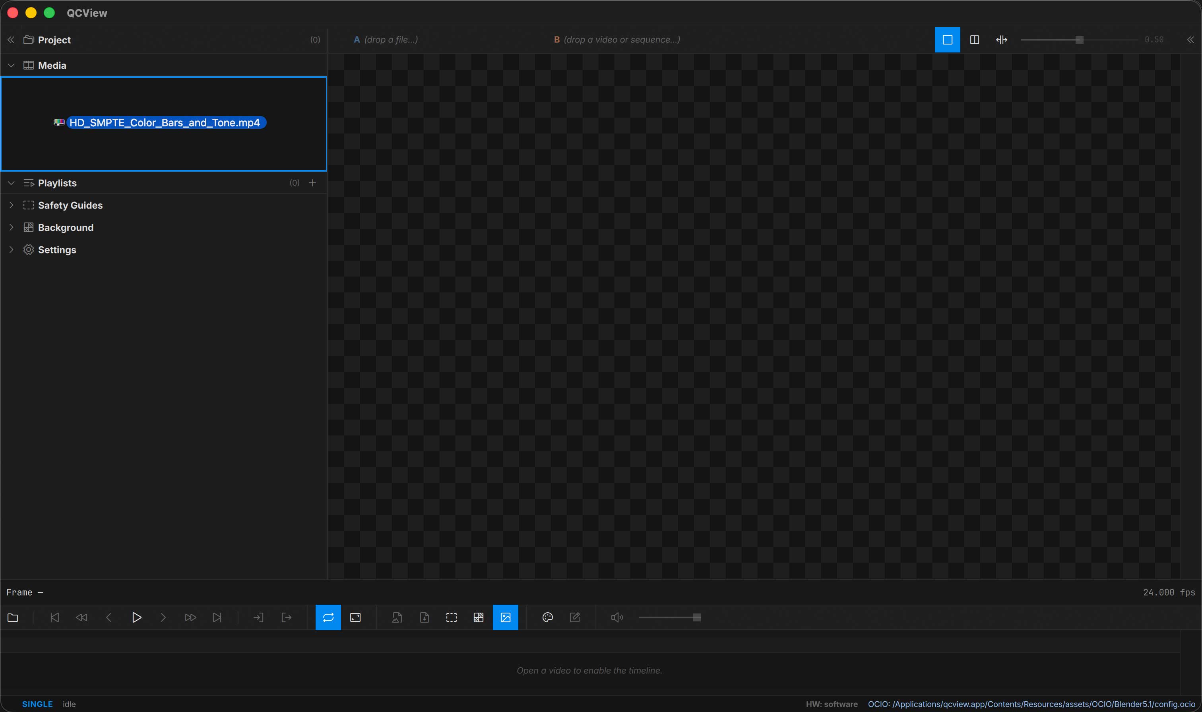Jump to the first frame
This screenshot has height=712, width=1202.
55,617
